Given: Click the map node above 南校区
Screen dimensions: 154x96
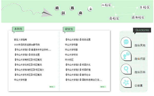Looking at the screenshot, I should click(x=116, y=15).
